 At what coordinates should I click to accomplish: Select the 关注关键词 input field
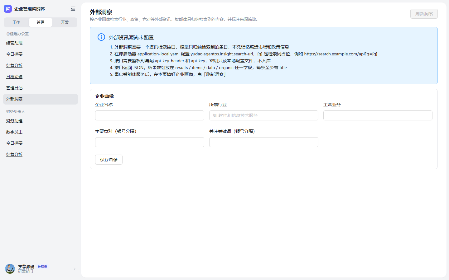(x=264, y=142)
